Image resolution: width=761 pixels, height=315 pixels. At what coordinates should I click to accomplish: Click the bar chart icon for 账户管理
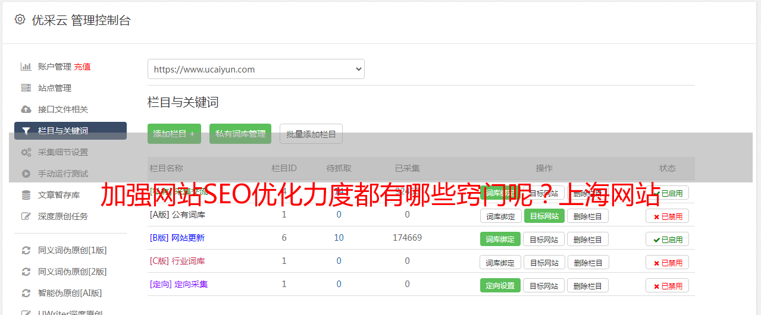26,67
